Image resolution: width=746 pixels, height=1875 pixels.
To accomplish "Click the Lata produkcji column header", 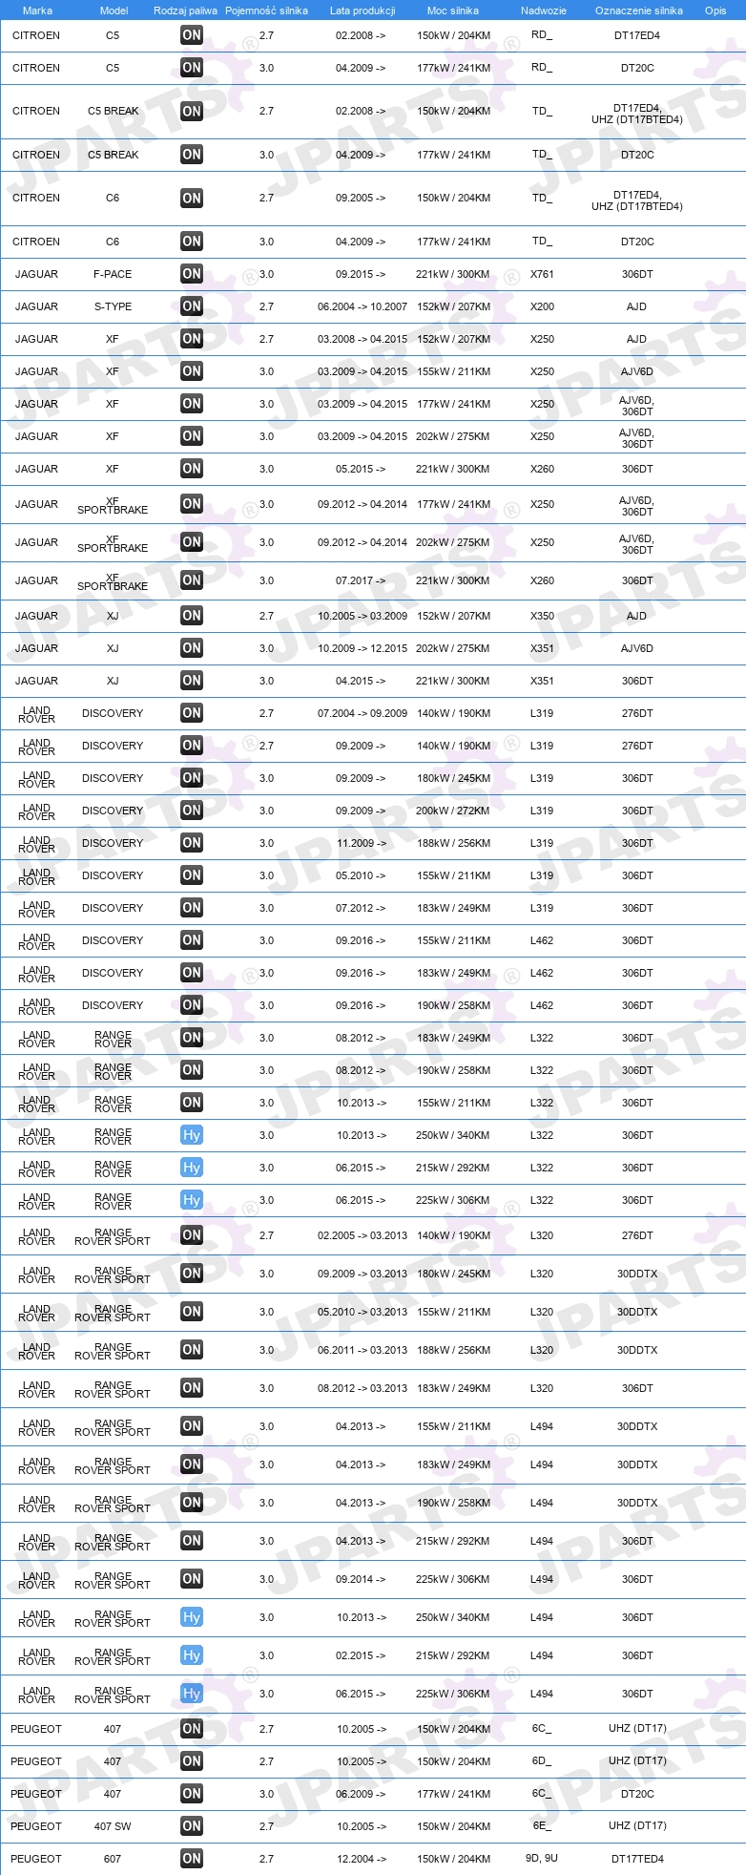I will pos(363,11).
